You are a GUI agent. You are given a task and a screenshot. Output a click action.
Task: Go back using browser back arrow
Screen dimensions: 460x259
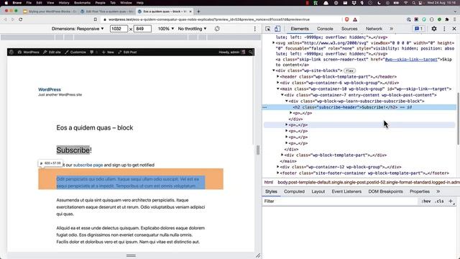click(5, 19)
